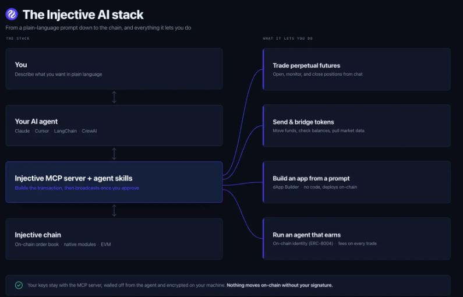Click the Claude agent label
This screenshot has width=463, height=297.
click(x=22, y=131)
